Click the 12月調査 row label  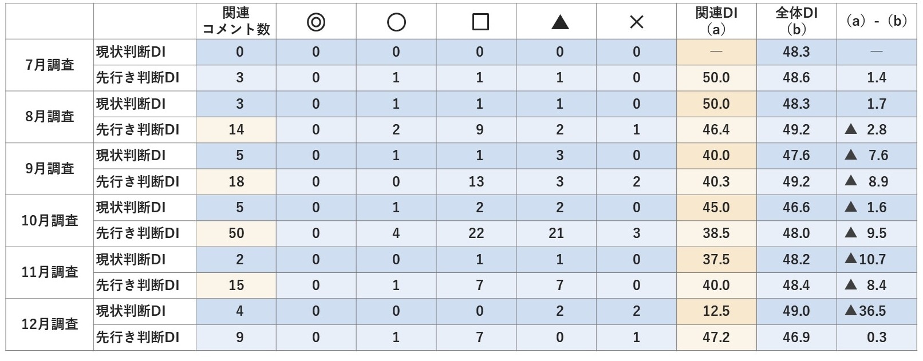pos(50,324)
